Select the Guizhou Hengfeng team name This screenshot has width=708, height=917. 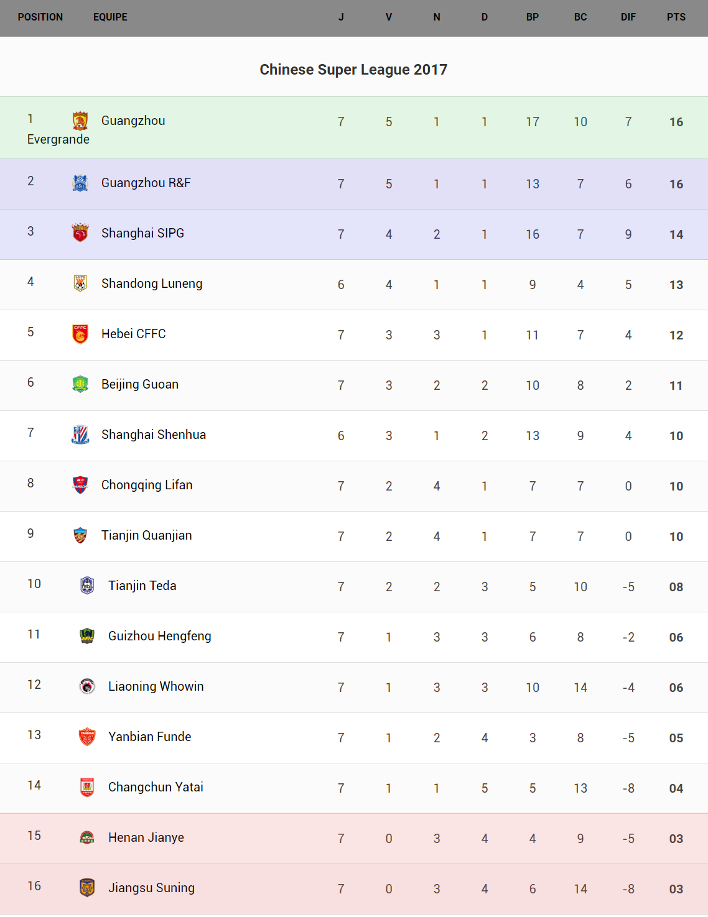pyautogui.click(x=159, y=636)
